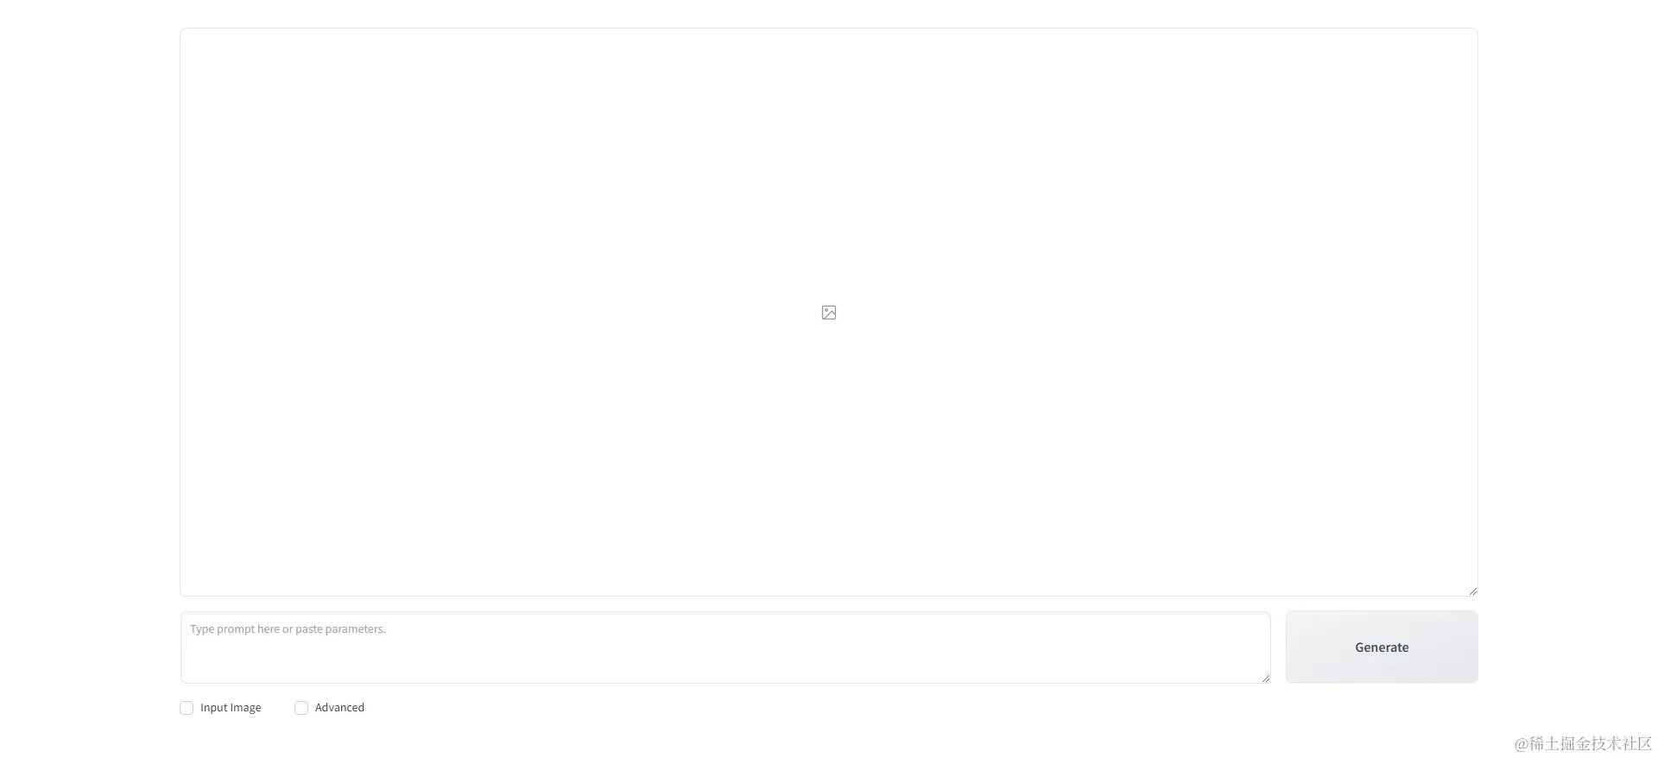Click the diagonal grip below the gallery

[1472, 591]
